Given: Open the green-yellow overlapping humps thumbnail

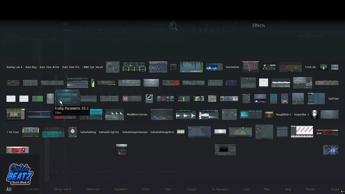Looking at the screenshot, I should point(240,132).
